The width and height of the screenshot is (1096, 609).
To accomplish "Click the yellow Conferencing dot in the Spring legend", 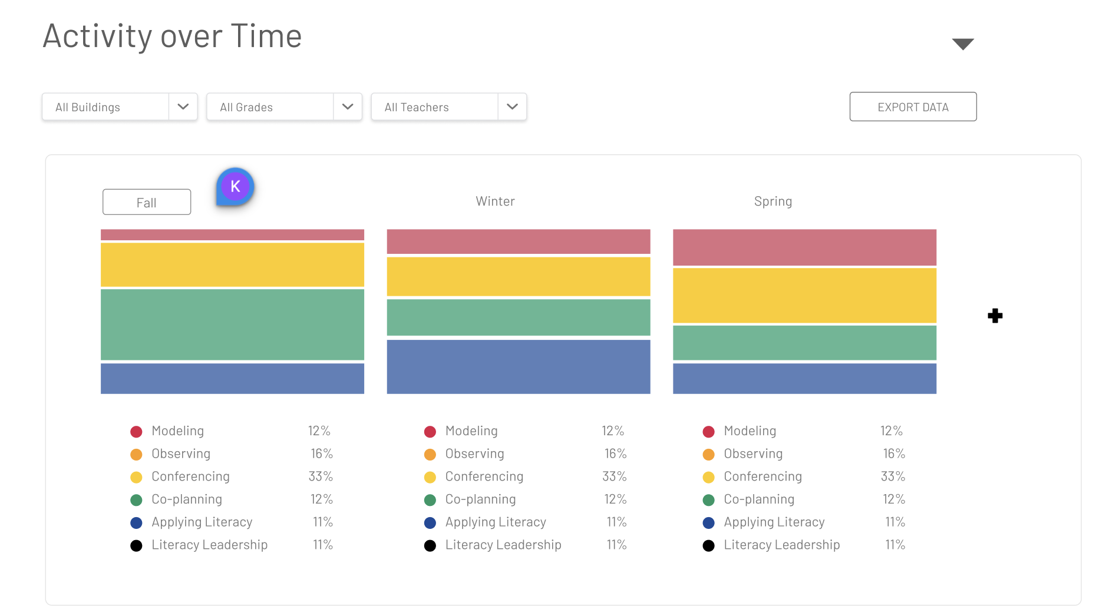I will 708,477.
